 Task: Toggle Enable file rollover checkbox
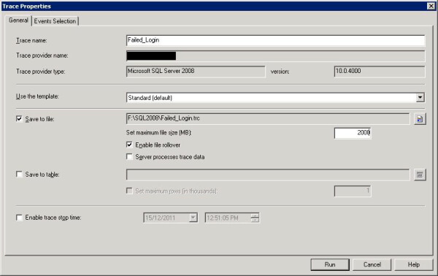pyautogui.click(x=129, y=145)
